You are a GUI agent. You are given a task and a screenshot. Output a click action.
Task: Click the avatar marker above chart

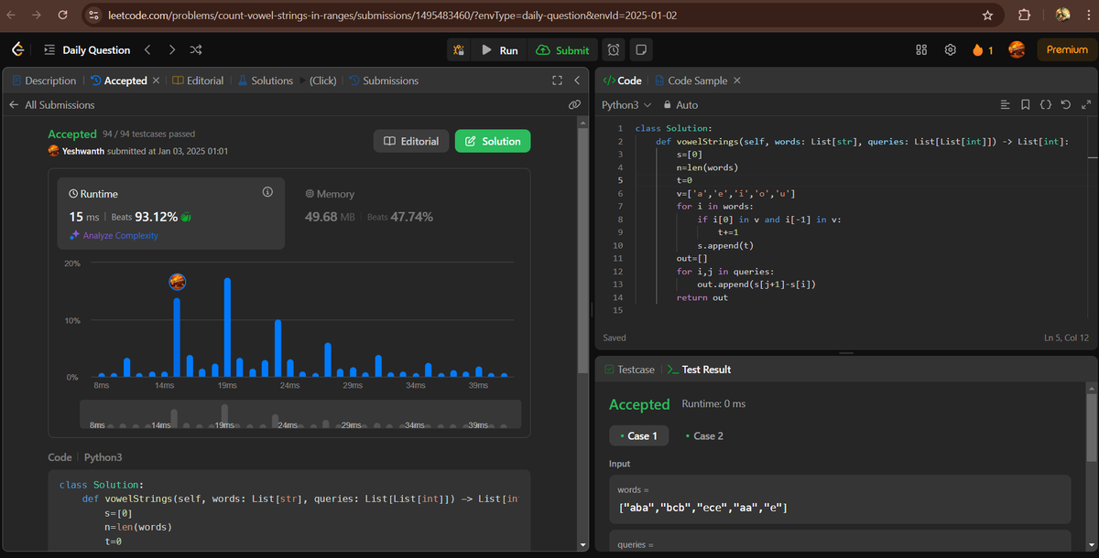click(178, 282)
